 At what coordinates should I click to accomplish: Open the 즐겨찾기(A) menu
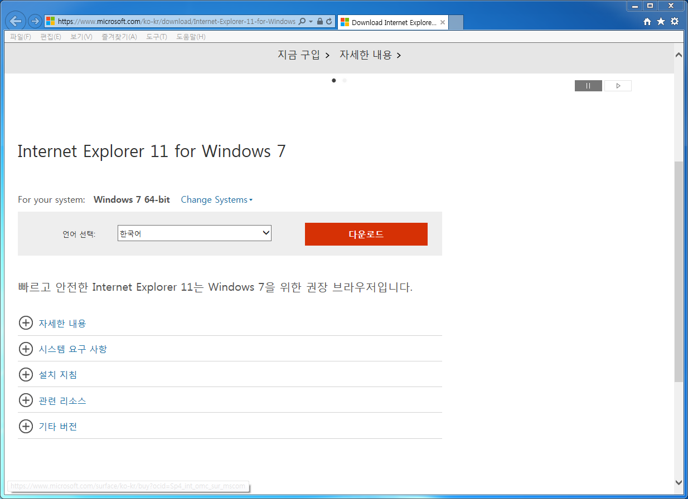tap(119, 37)
